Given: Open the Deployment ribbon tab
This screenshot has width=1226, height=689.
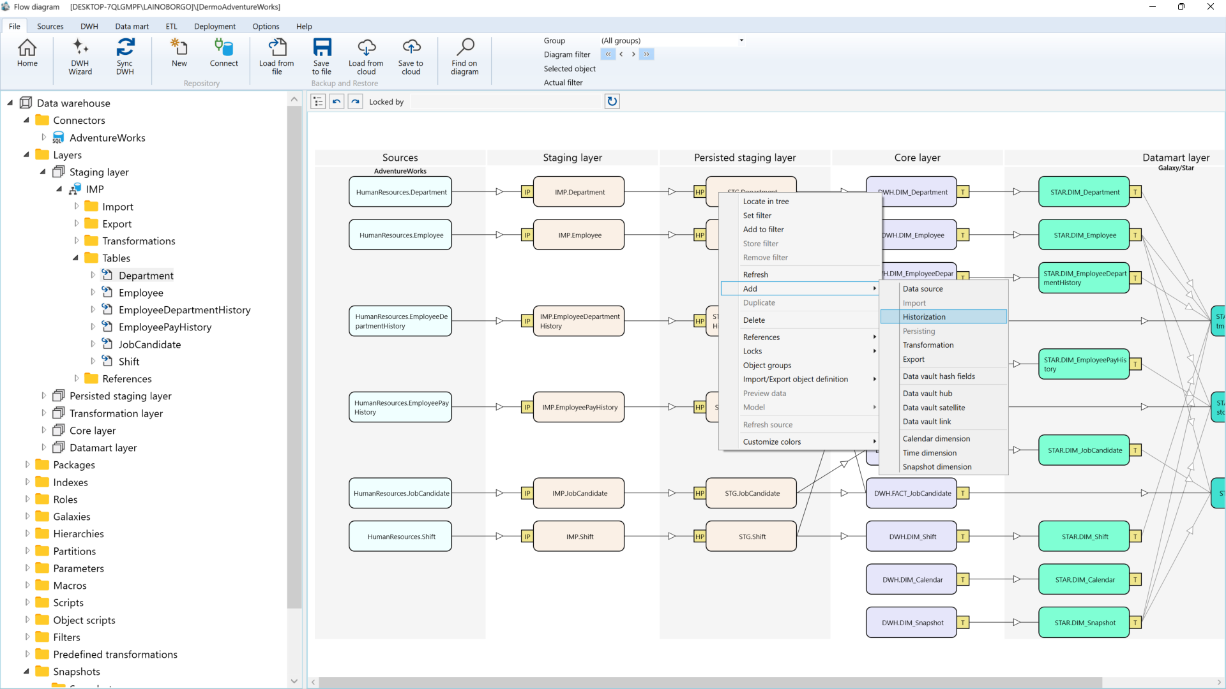Looking at the screenshot, I should tap(215, 26).
